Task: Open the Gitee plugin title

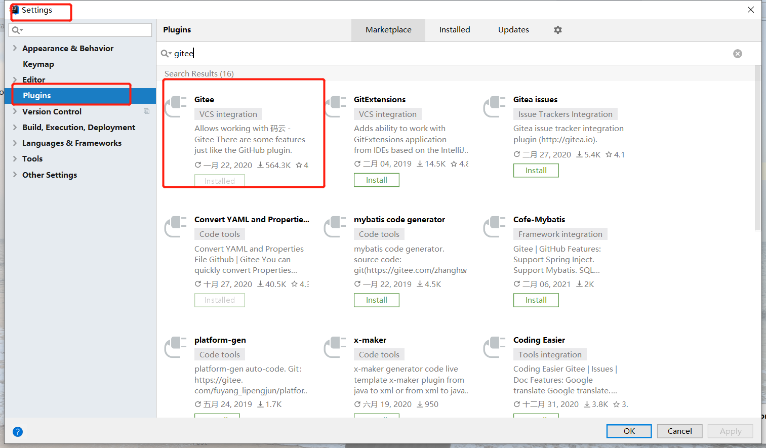Action: pos(204,100)
